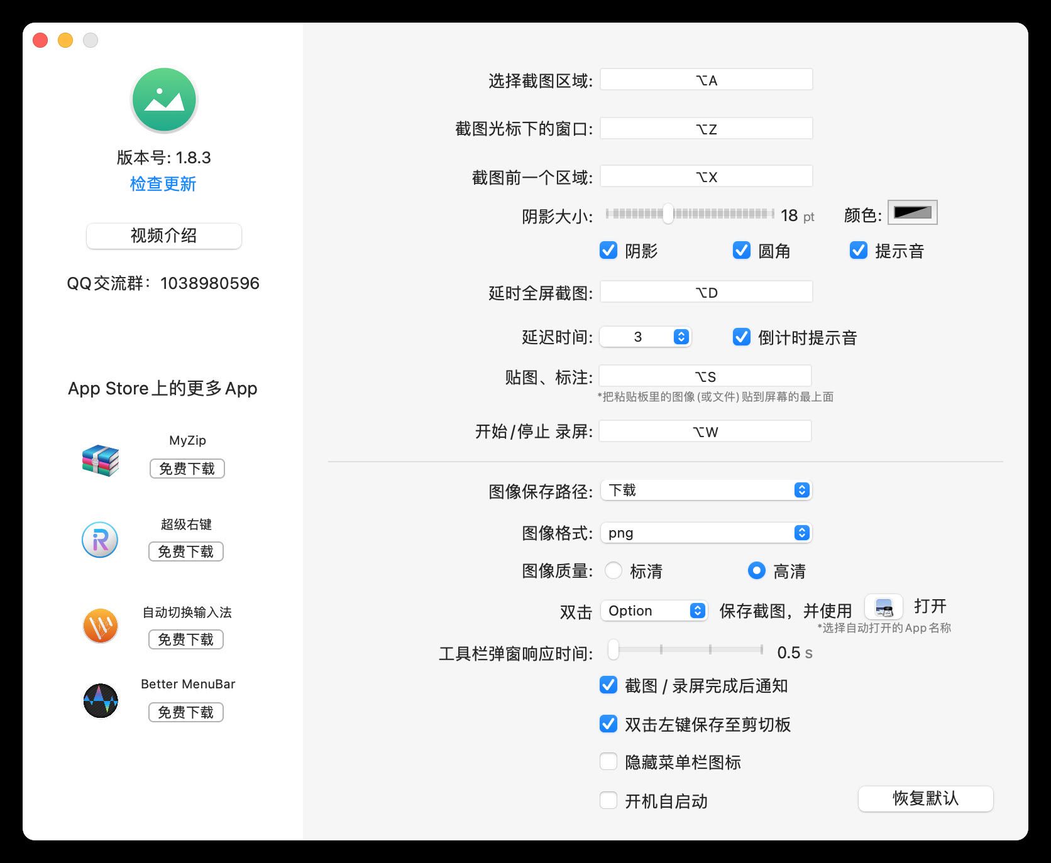Screen dimensions: 1051x863
Task: Click 免费下载 under Better MenuBar
Action: coord(186,712)
